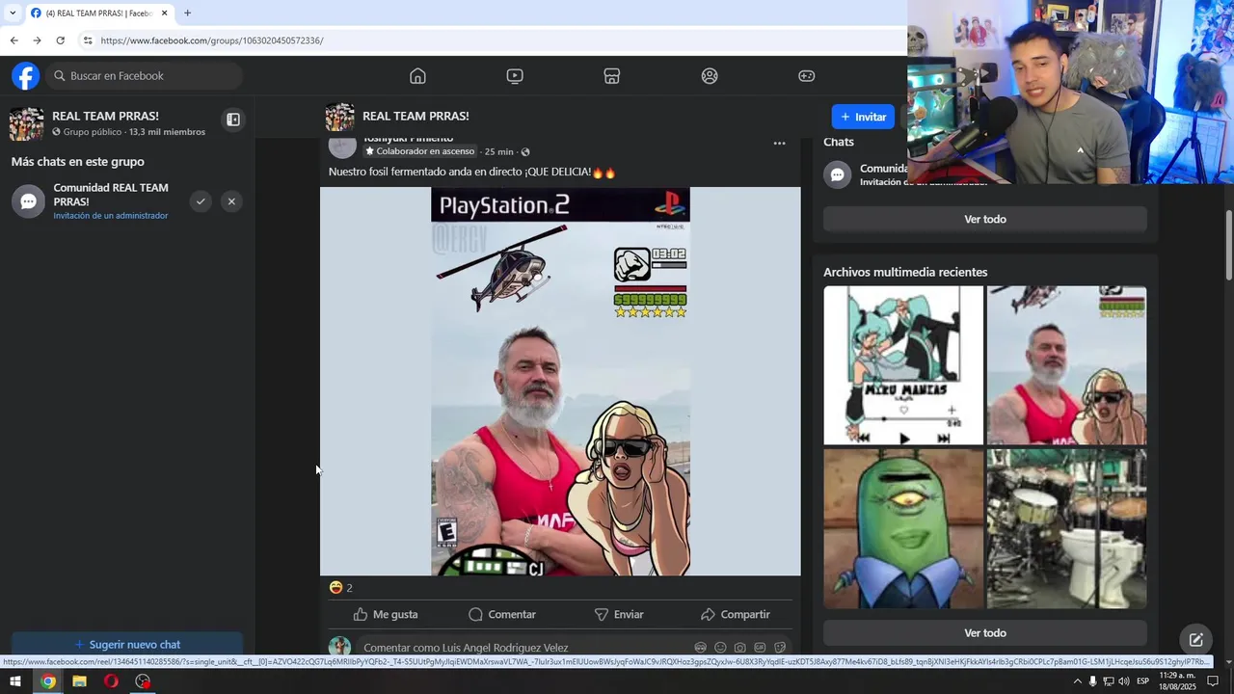Attach a photo with the camera icon
Viewport: 1234px width, 694px height.
tap(739, 648)
